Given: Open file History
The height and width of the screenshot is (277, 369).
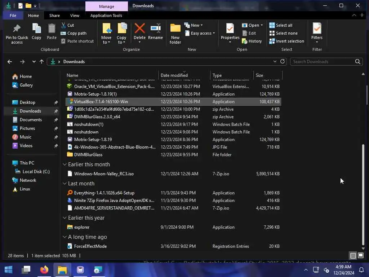Looking at the screenshot, I should 252,41.
